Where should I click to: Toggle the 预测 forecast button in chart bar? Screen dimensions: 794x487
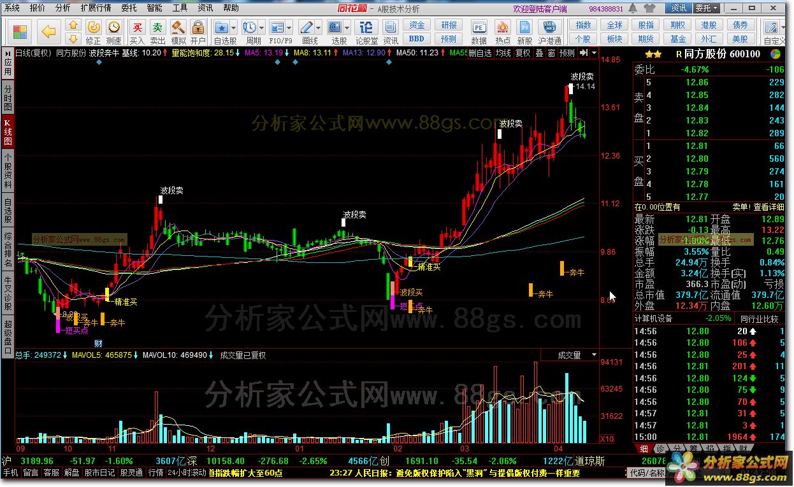coord(567,53)
